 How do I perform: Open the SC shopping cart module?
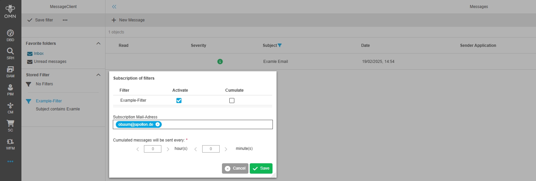10,125
